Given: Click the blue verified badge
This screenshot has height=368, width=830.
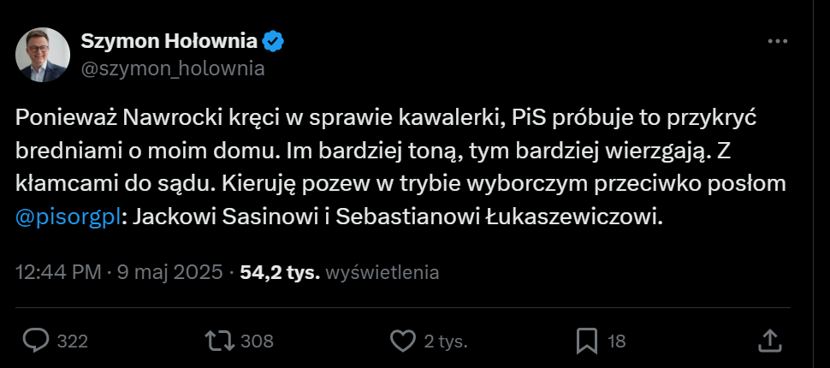Looking at the screenshot, I should [x=274, y=41].
